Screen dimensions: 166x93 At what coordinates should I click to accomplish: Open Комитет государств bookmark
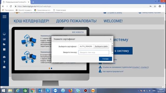click(24, 10)
